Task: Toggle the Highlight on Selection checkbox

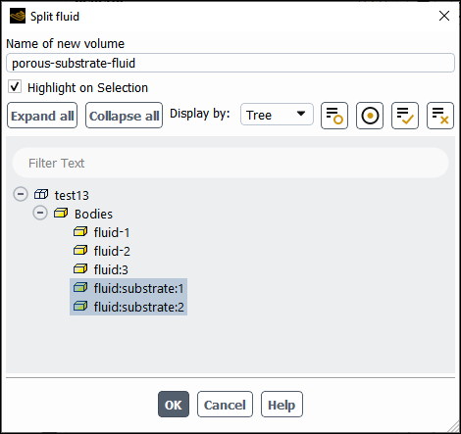Action: [x=15, y=87]
